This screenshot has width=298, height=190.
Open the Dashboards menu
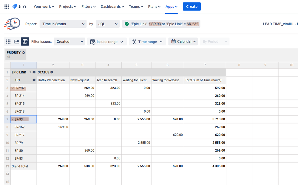pyautogui.click(x=112, y=7)
